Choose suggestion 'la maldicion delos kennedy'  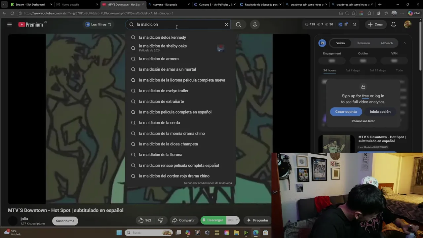click(x=180, y=37)
